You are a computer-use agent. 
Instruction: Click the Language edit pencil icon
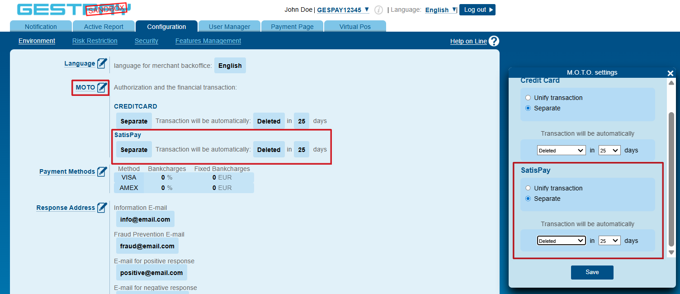[102, 63]
